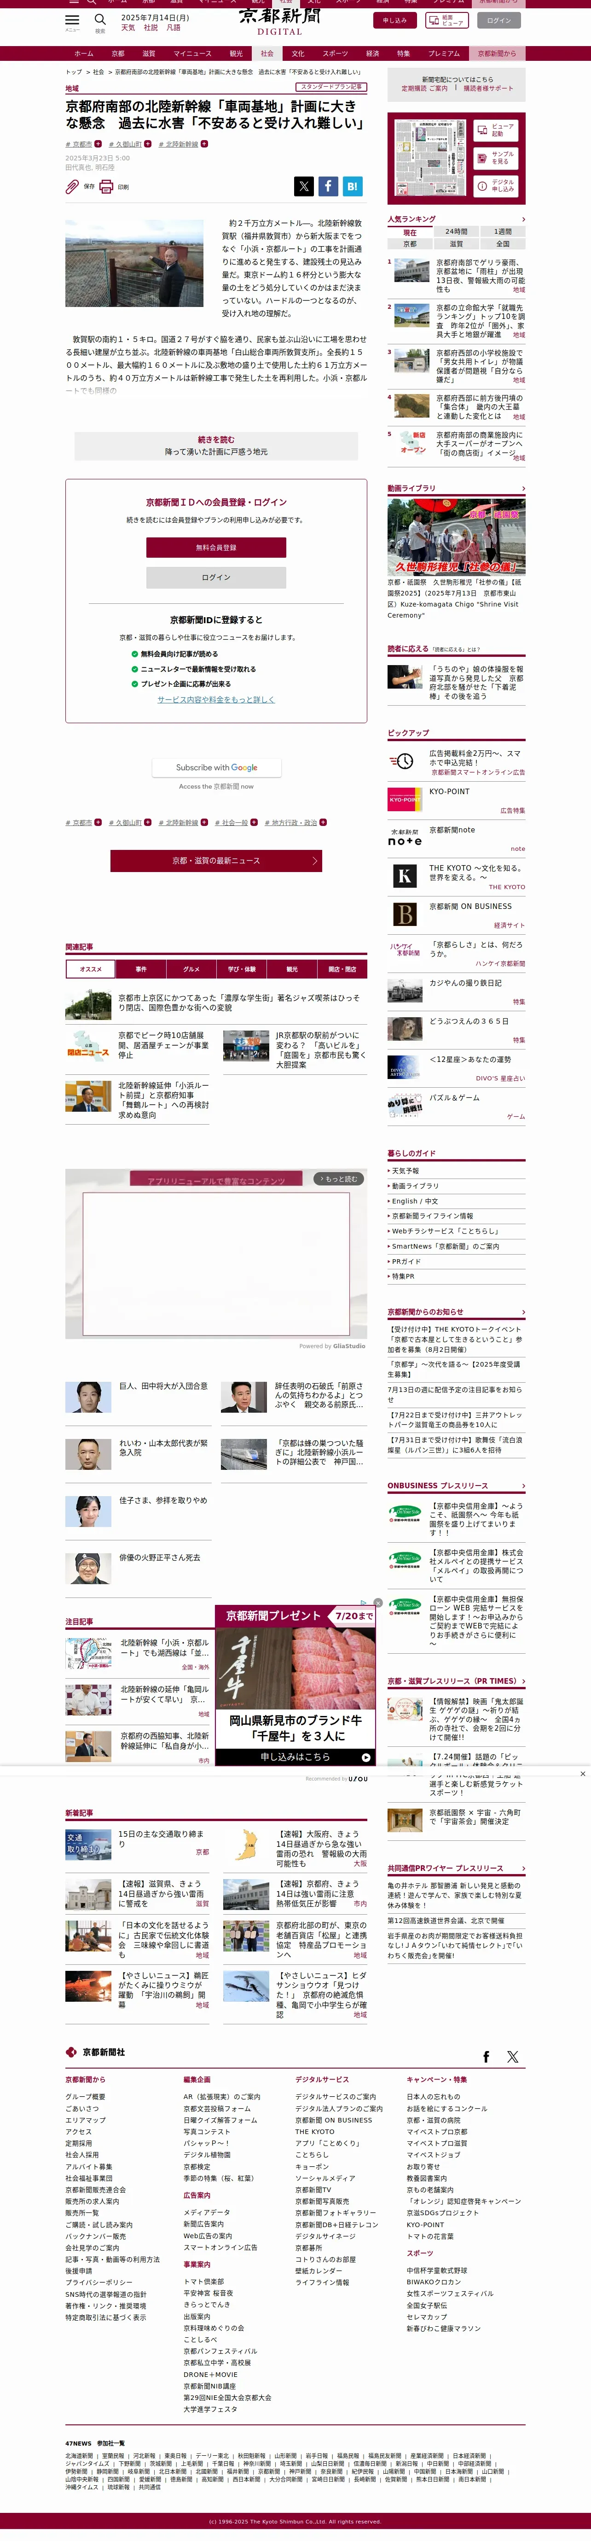
Task: Click デジタル申し込み in e-paper panel
Action: pos(495,185)
